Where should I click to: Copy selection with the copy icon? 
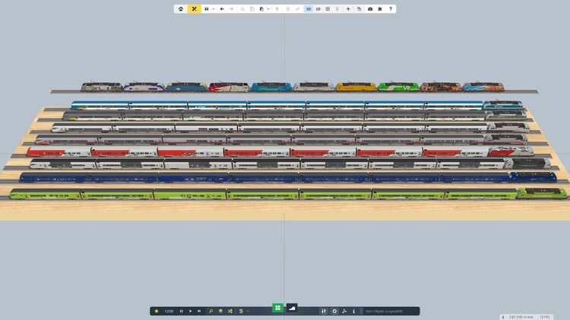point(252,8)
